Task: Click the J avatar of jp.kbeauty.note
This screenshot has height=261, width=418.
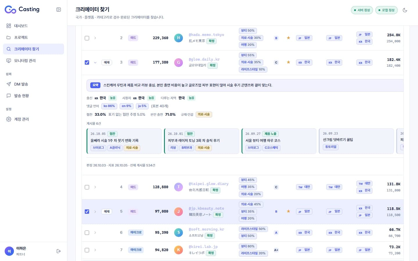Action: tap(179, 211)
